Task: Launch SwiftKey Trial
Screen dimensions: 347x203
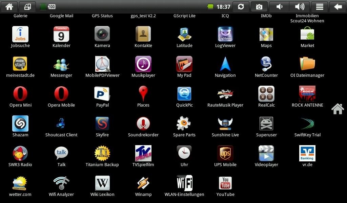Action: (x=307, y=126)
